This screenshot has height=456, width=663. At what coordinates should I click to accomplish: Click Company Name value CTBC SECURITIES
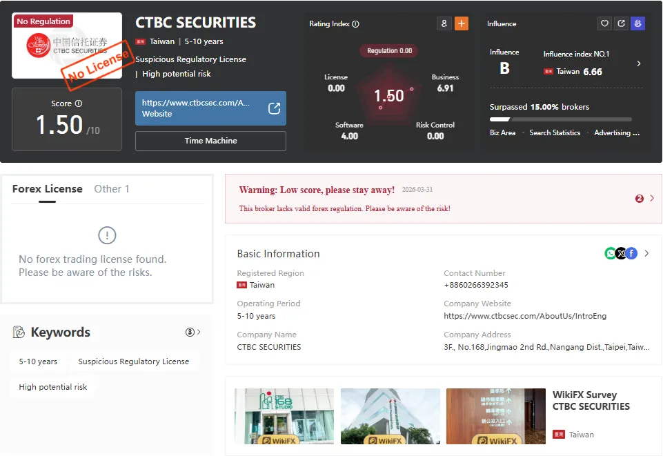click(x=269, y=347)
